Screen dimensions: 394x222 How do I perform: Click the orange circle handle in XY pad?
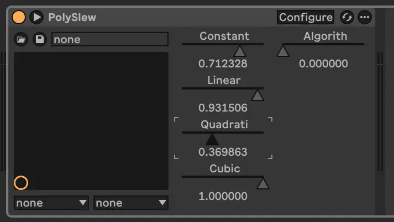tap(21, 183)
